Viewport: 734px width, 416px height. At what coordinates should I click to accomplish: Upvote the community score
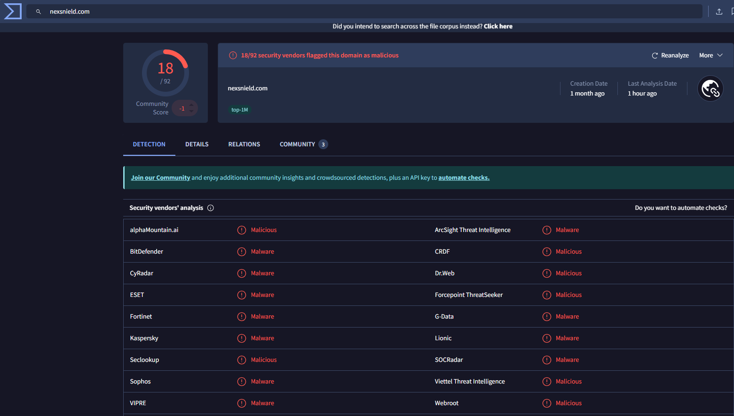coord(191,104)
